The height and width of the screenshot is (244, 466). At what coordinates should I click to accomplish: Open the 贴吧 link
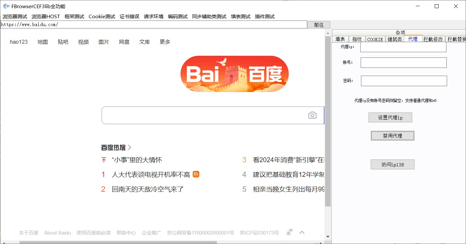(63, 42)
